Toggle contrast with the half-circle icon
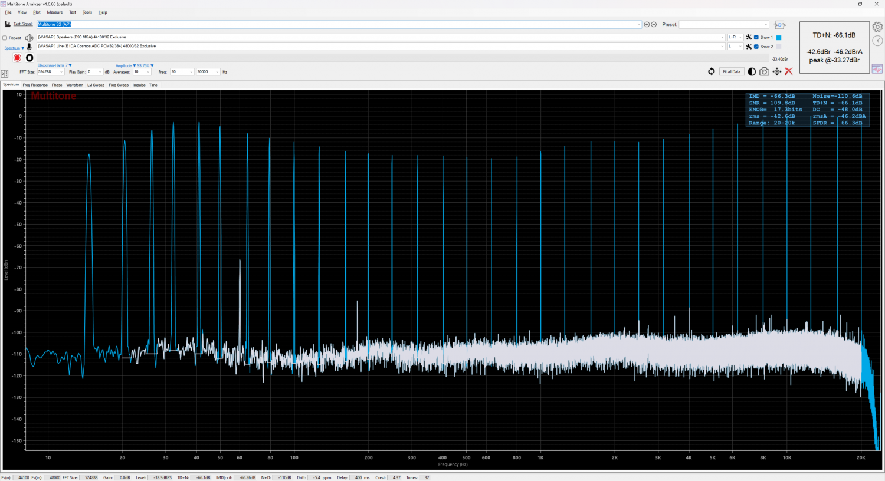885x481 pixels. tap(752, 71)
